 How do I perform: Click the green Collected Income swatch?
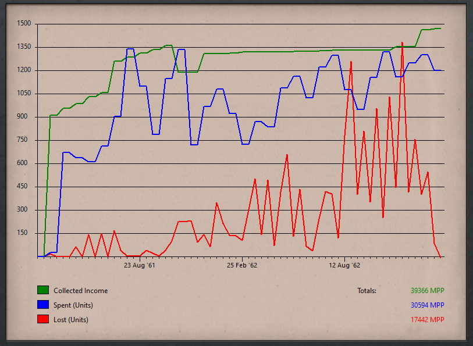pos(43,290)
